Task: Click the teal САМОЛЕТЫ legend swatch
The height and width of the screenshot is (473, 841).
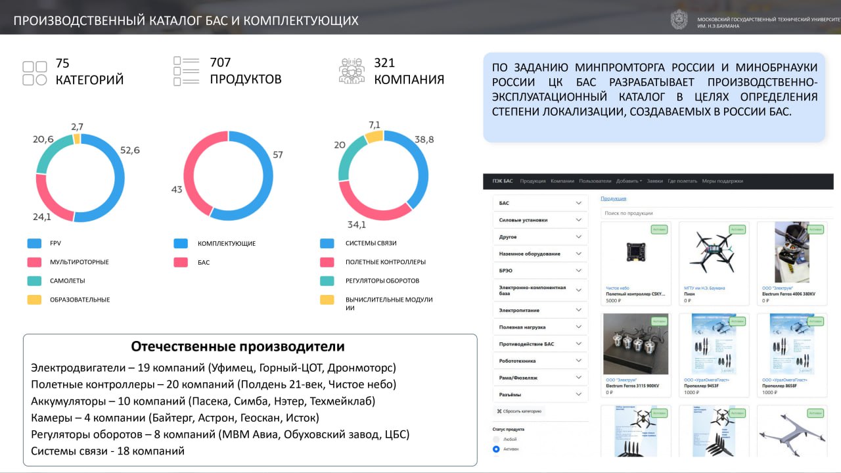Action: tap(34, 281)
